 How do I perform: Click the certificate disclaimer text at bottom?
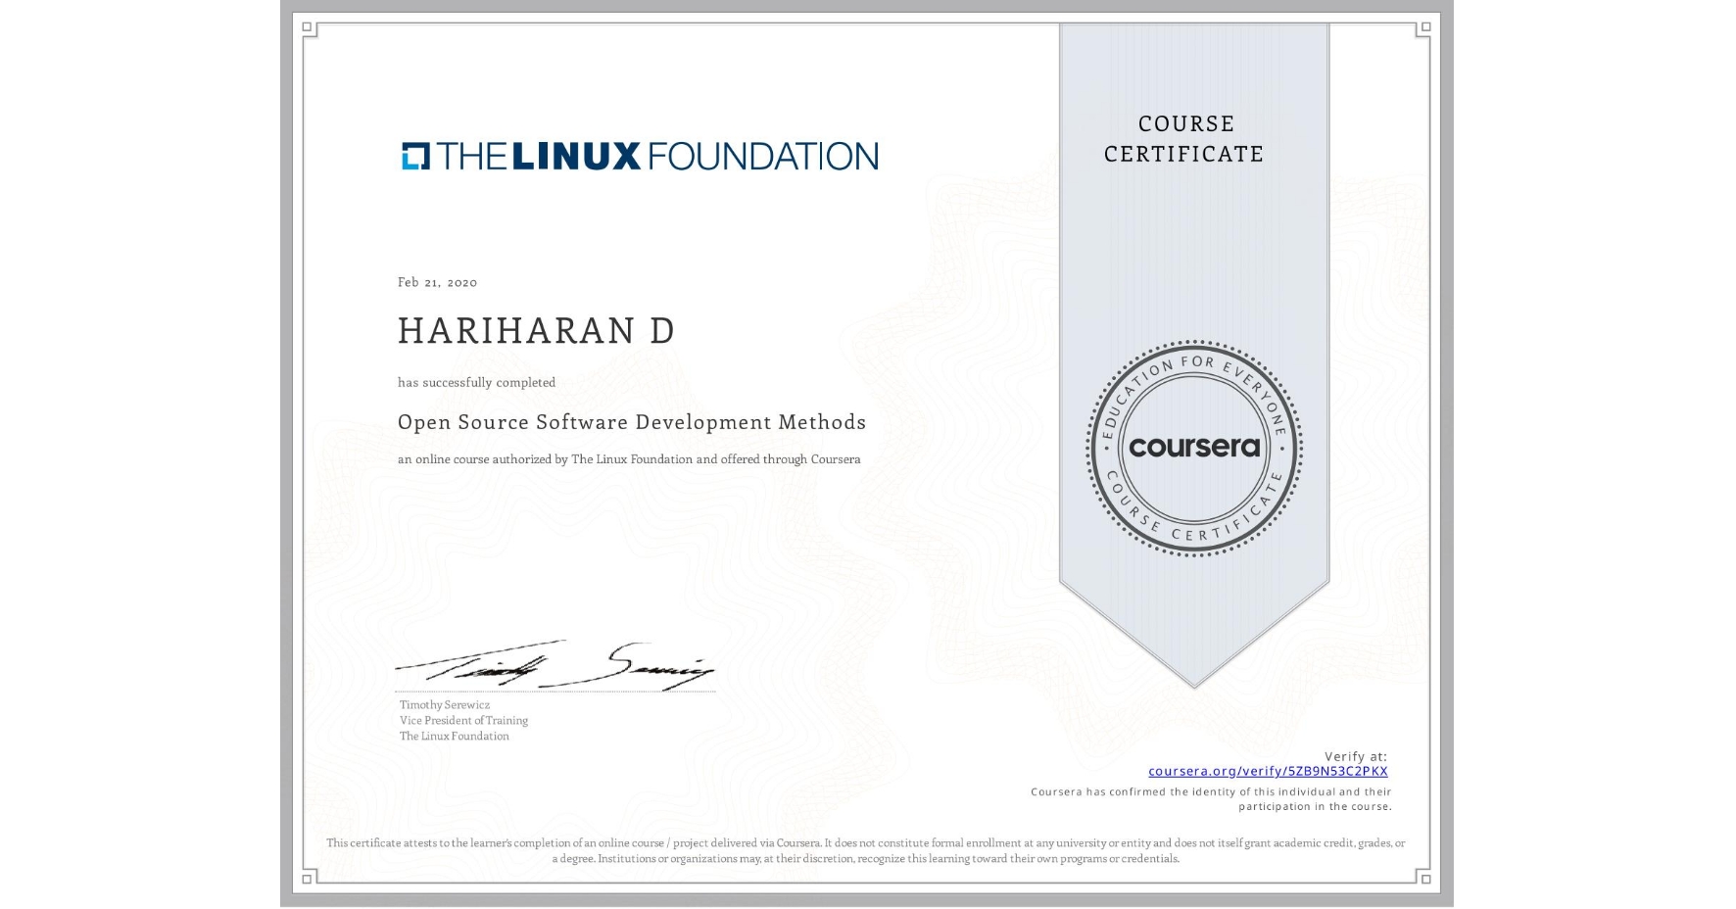[866, 848]
